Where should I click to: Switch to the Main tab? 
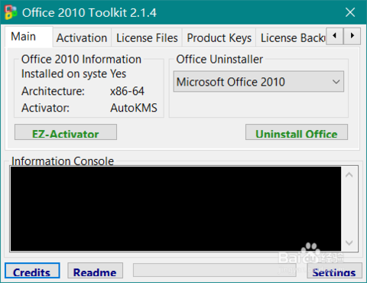pos(28,37)
